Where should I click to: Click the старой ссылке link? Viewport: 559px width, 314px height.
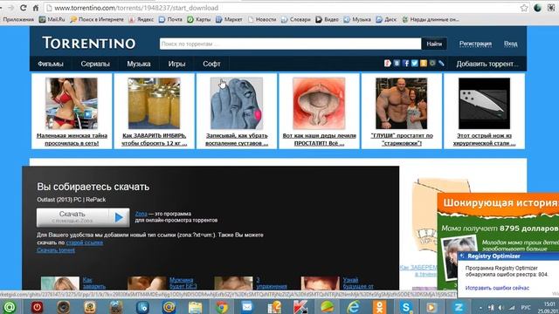coord(85,242)
